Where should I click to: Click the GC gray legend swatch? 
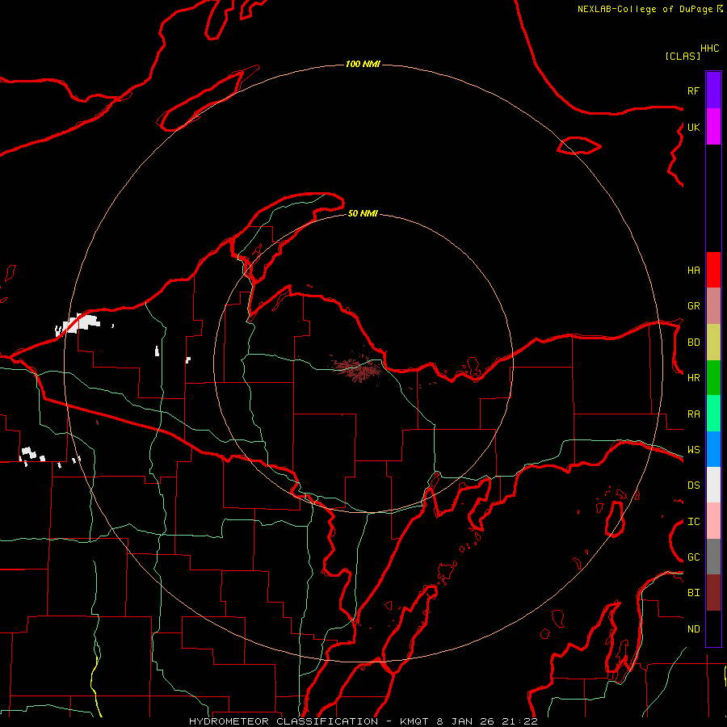pyautogui.click(x=713, y=557)
